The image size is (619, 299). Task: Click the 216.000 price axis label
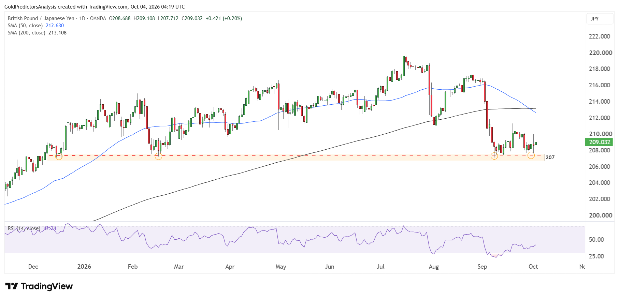[600, 85]
